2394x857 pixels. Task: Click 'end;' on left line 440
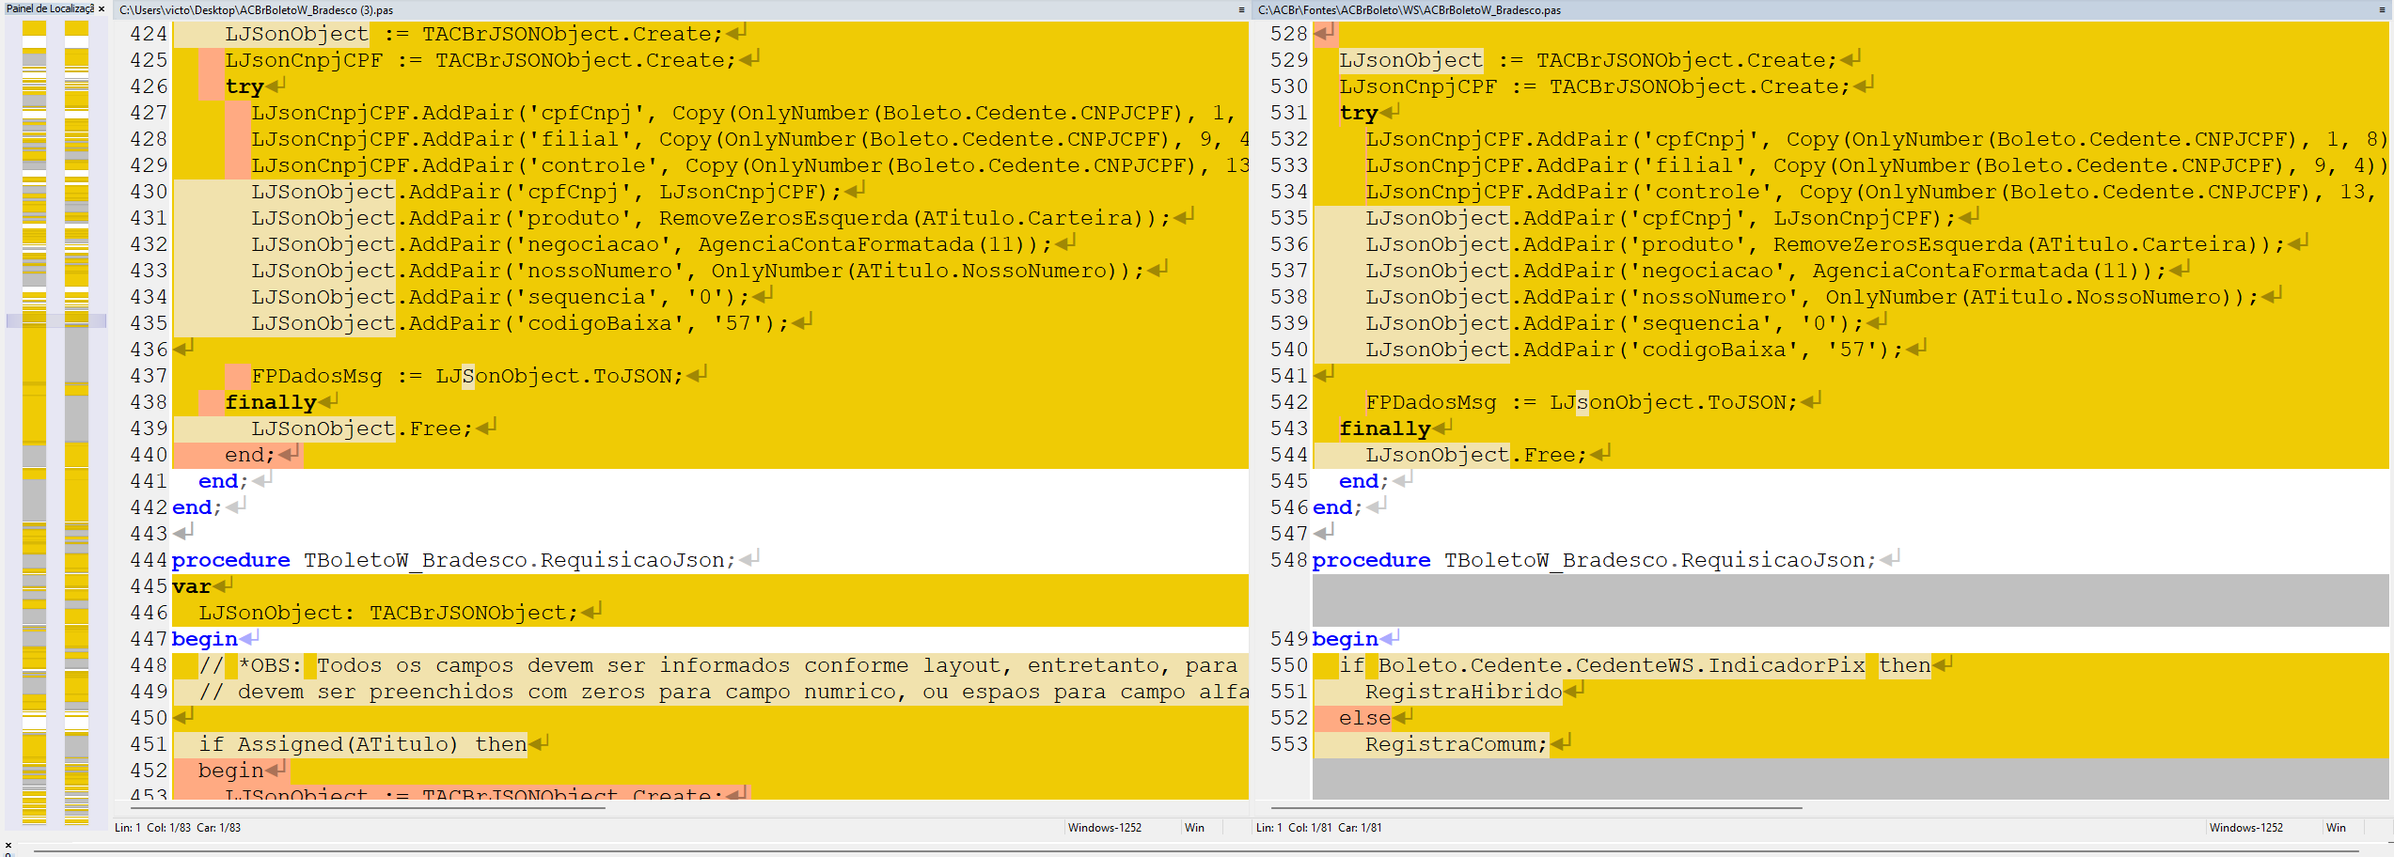click(x=250, y=455)
